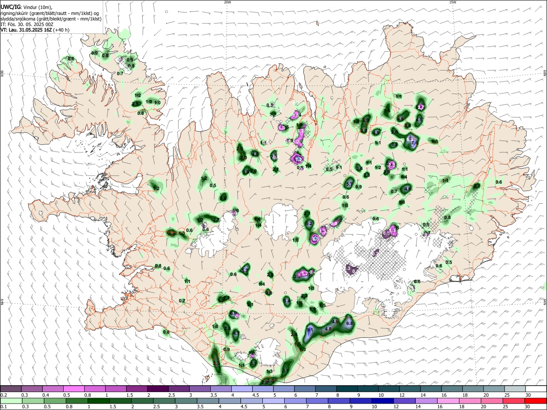The width and height of the screenshot is (547, 410).
Task: Click the 5.4 precipitation value on the map
Action: [287, 301]
